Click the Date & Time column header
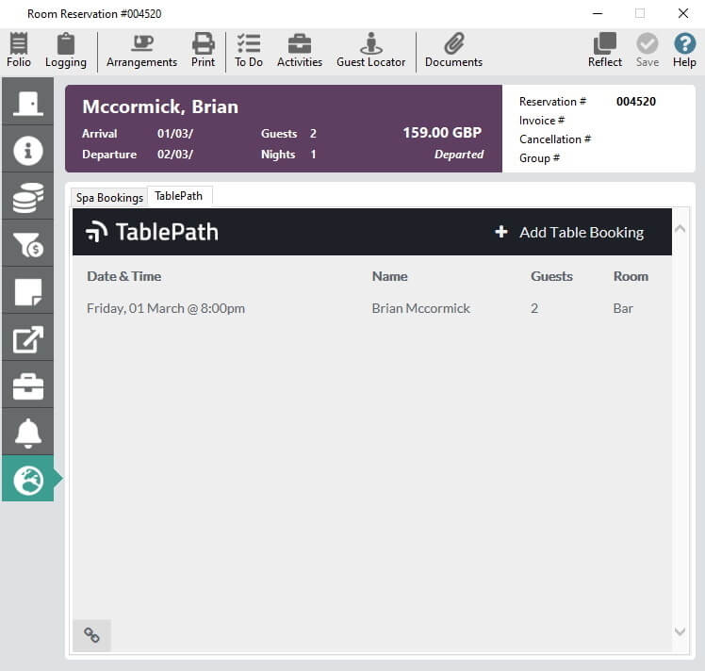The image size is (705, 671). [x=124, y=276]
